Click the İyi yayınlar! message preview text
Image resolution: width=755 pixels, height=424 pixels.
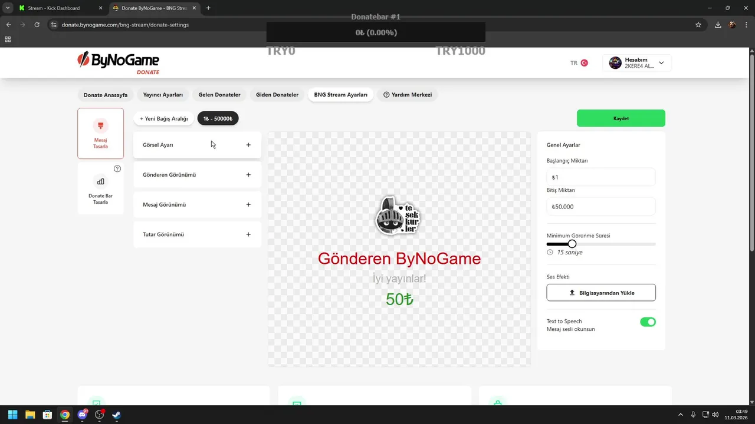click(399, 279)
